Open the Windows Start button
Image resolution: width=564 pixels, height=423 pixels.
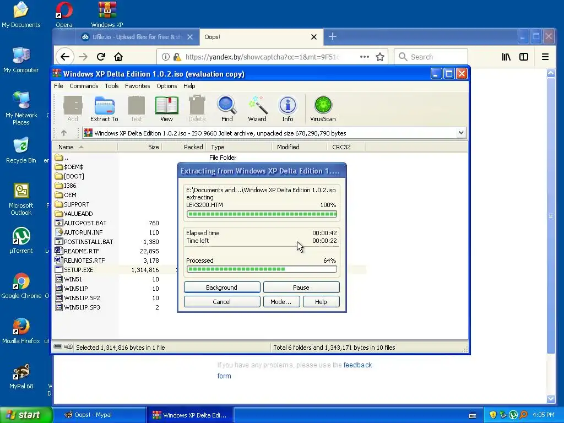coord(26,415)
